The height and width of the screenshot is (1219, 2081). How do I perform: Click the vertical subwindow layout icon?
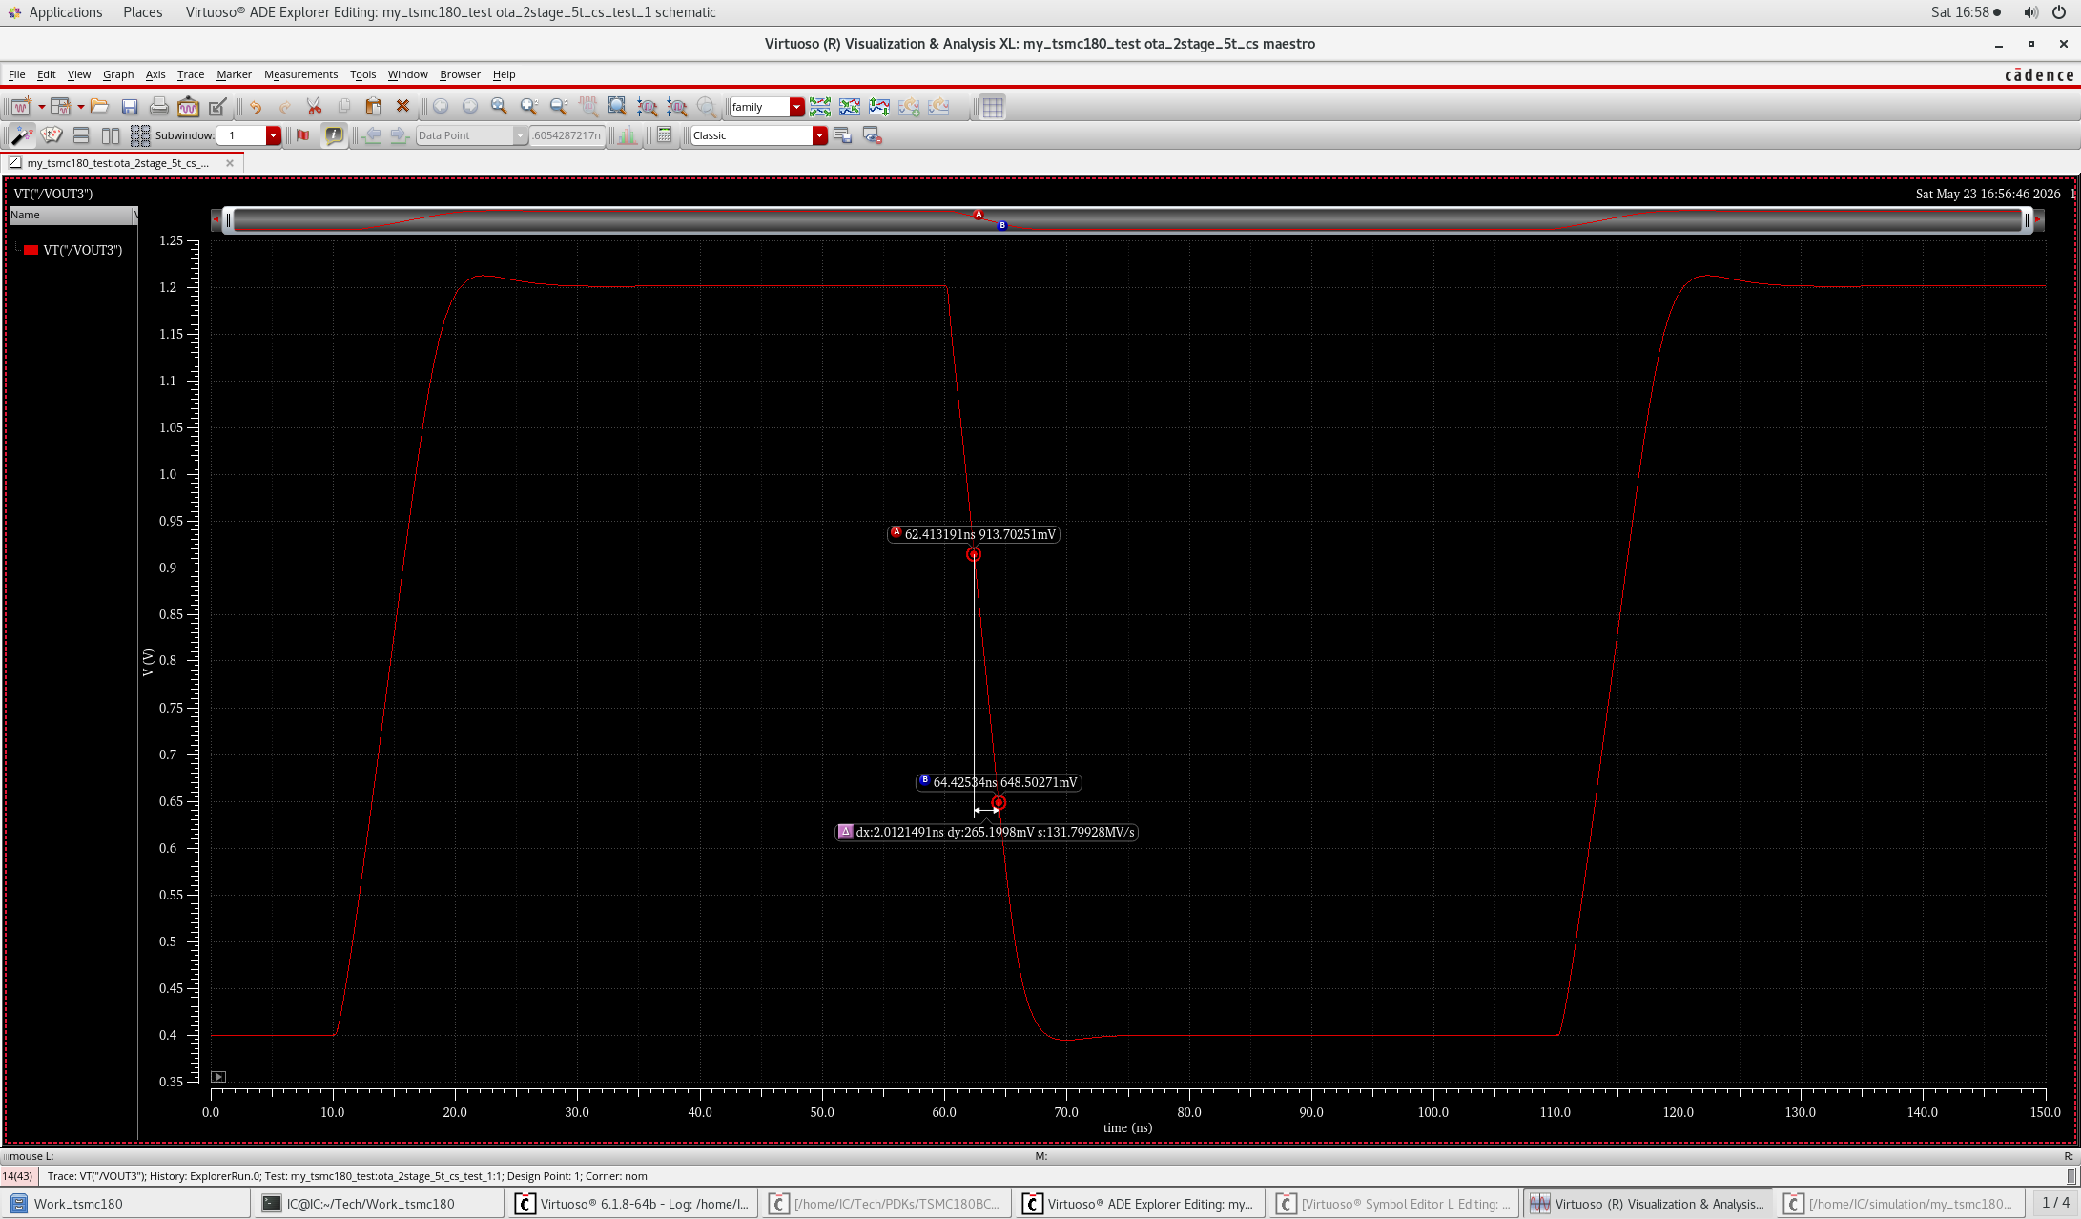[x=111, y=135]
